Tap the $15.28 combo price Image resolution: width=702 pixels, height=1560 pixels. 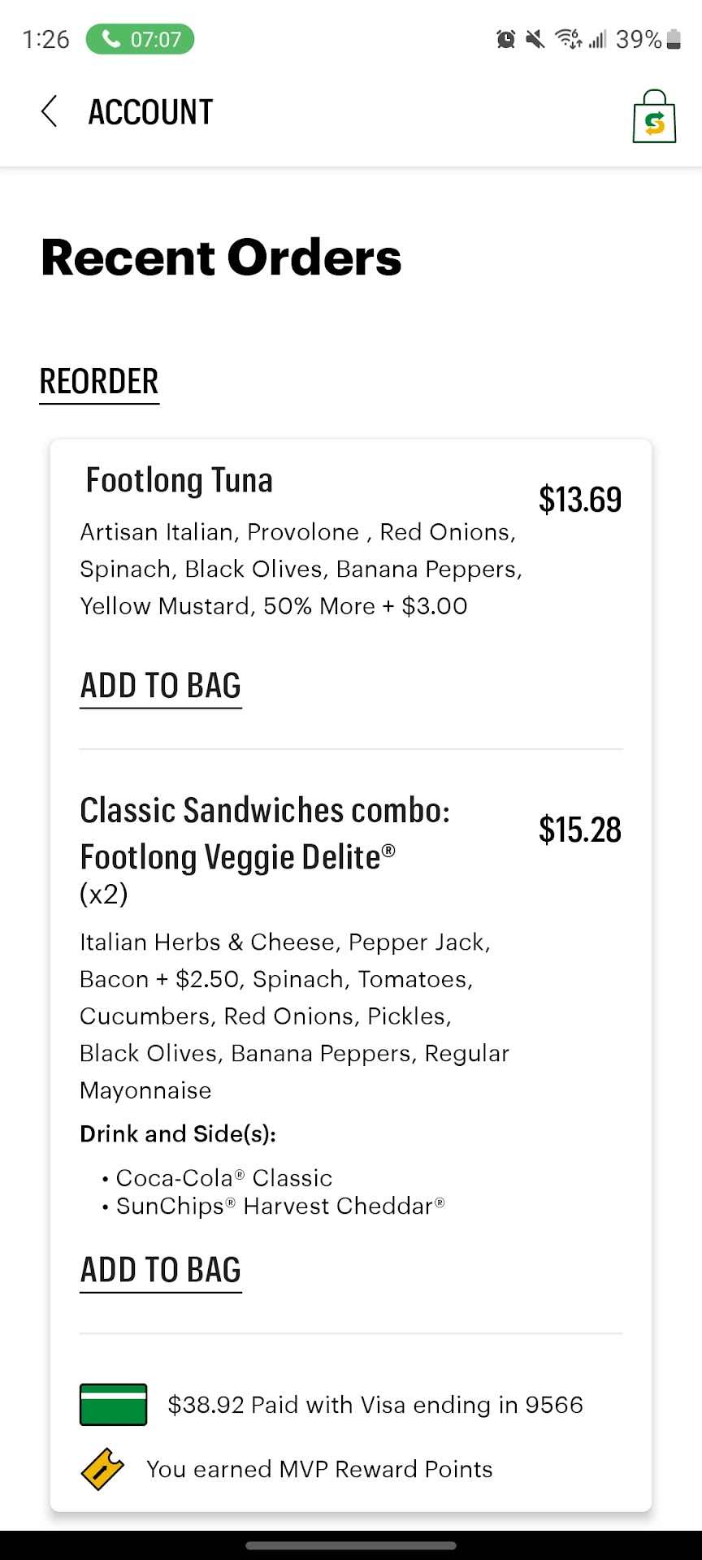[579, 830]
